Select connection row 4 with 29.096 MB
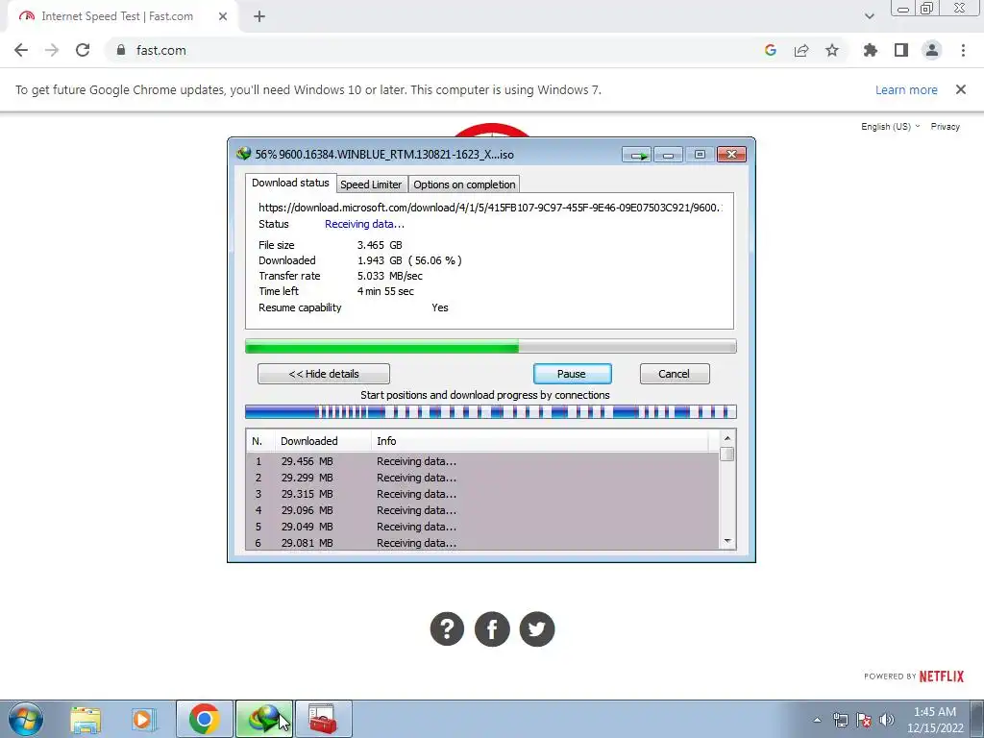 [482, 510]
